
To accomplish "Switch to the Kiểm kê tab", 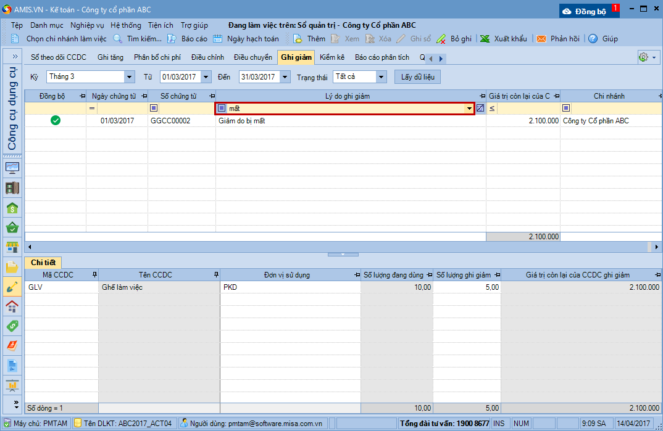I will coord(332,57).
